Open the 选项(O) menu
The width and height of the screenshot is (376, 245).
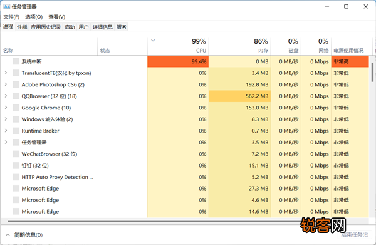[34, 17]
